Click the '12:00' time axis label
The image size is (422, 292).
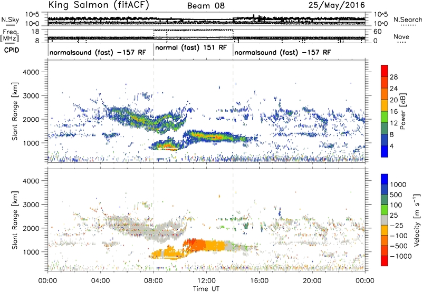pyautogui.click(x=206, y=281)
